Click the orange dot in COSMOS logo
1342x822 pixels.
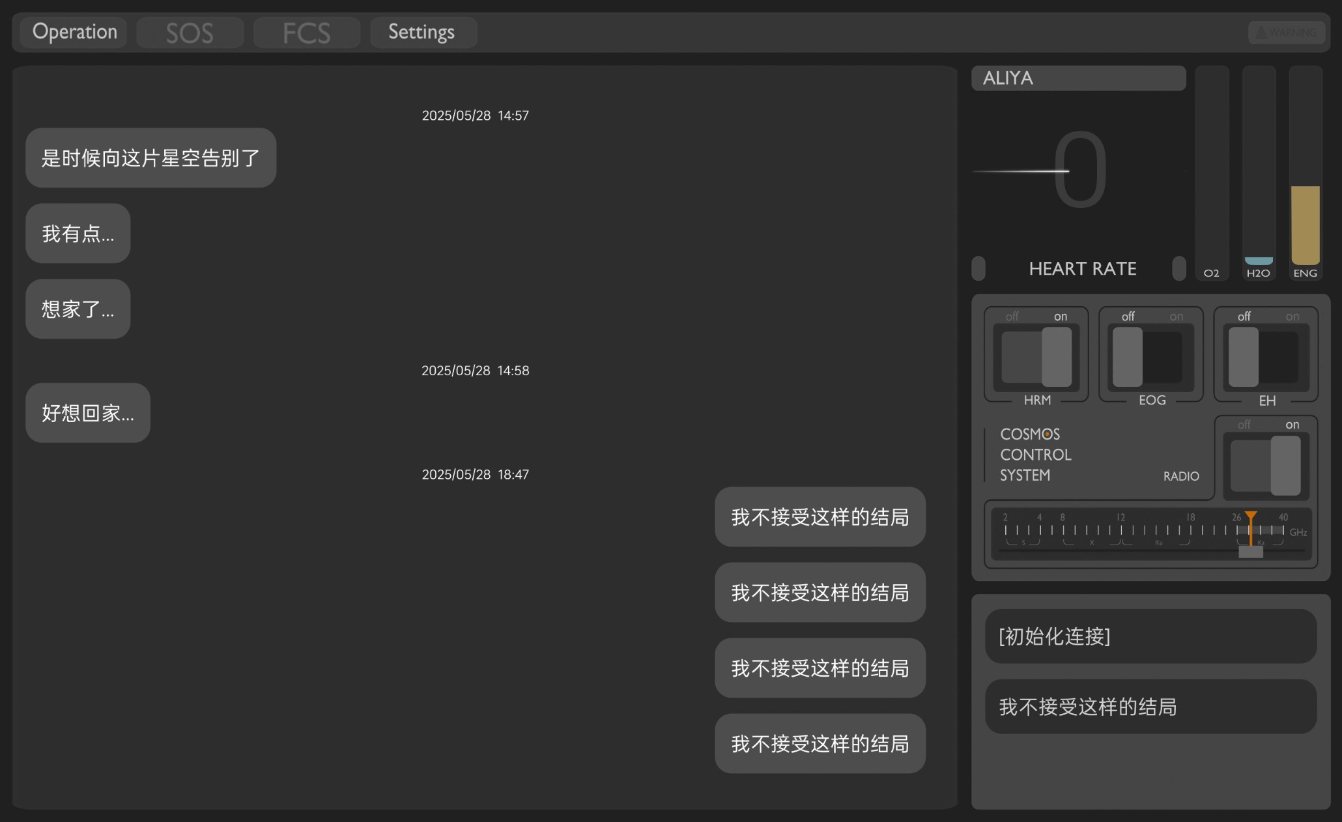(x=1047, y=434)
